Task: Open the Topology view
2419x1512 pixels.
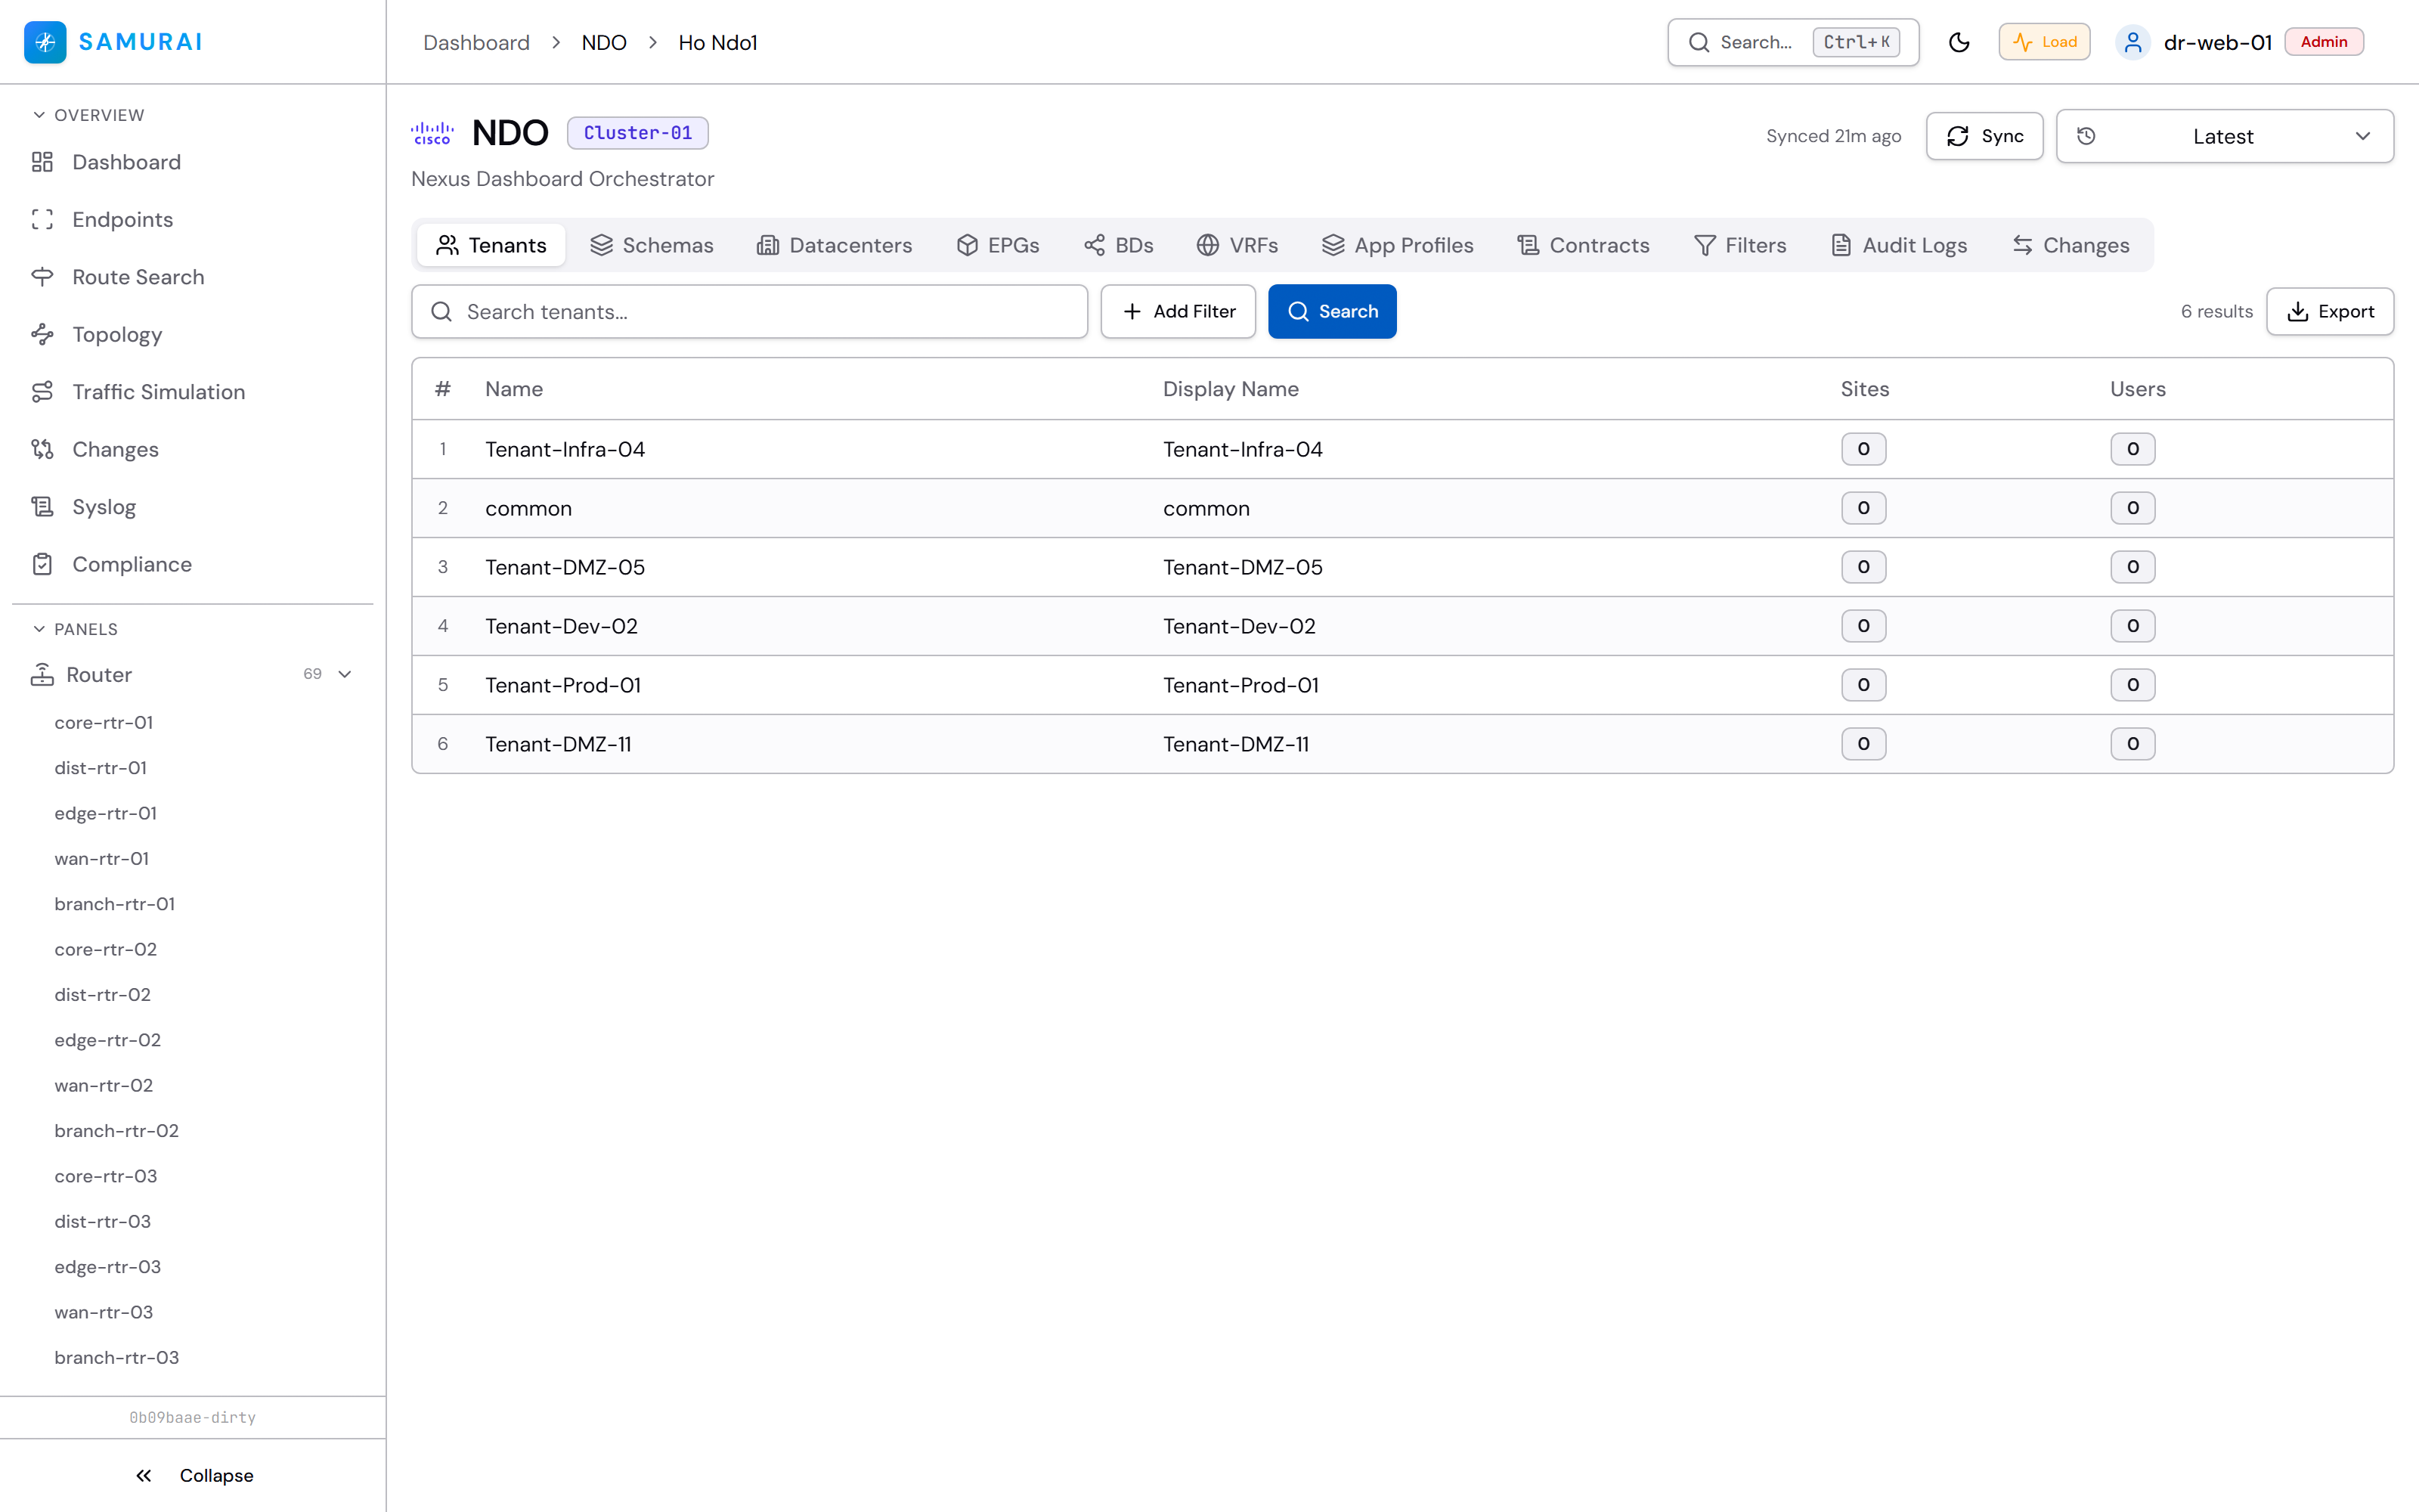Action: [193, 335]
